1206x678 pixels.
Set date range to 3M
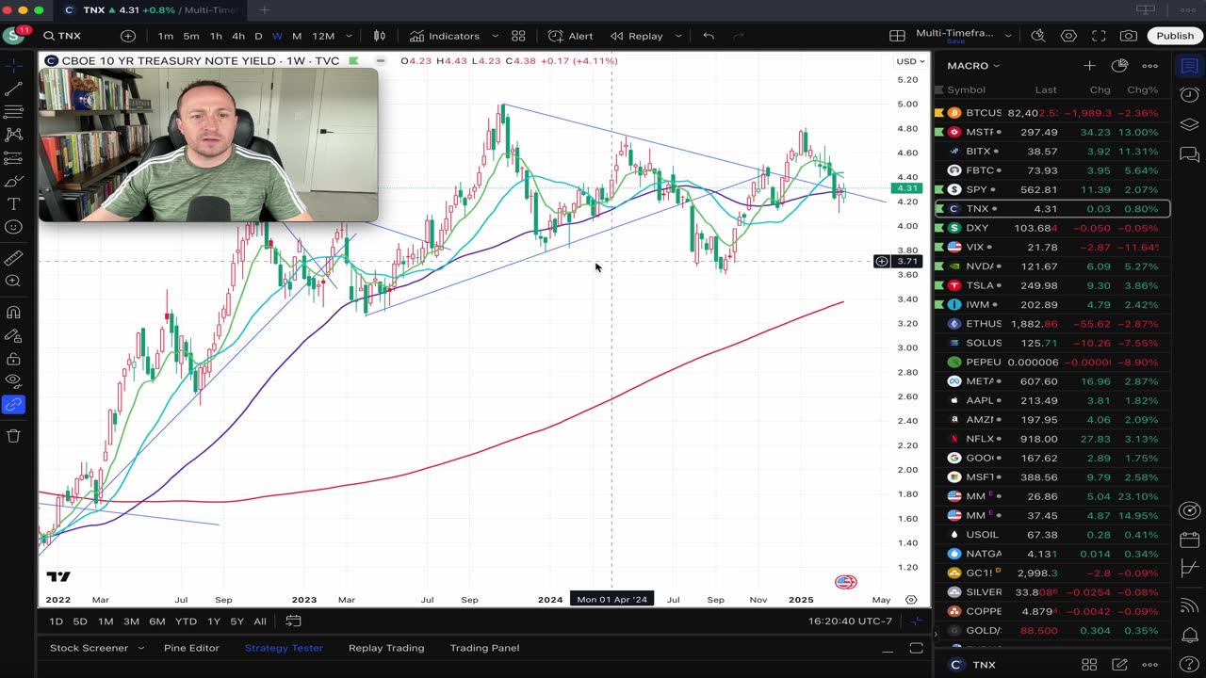pyautogui.click(x=131, y=621)
